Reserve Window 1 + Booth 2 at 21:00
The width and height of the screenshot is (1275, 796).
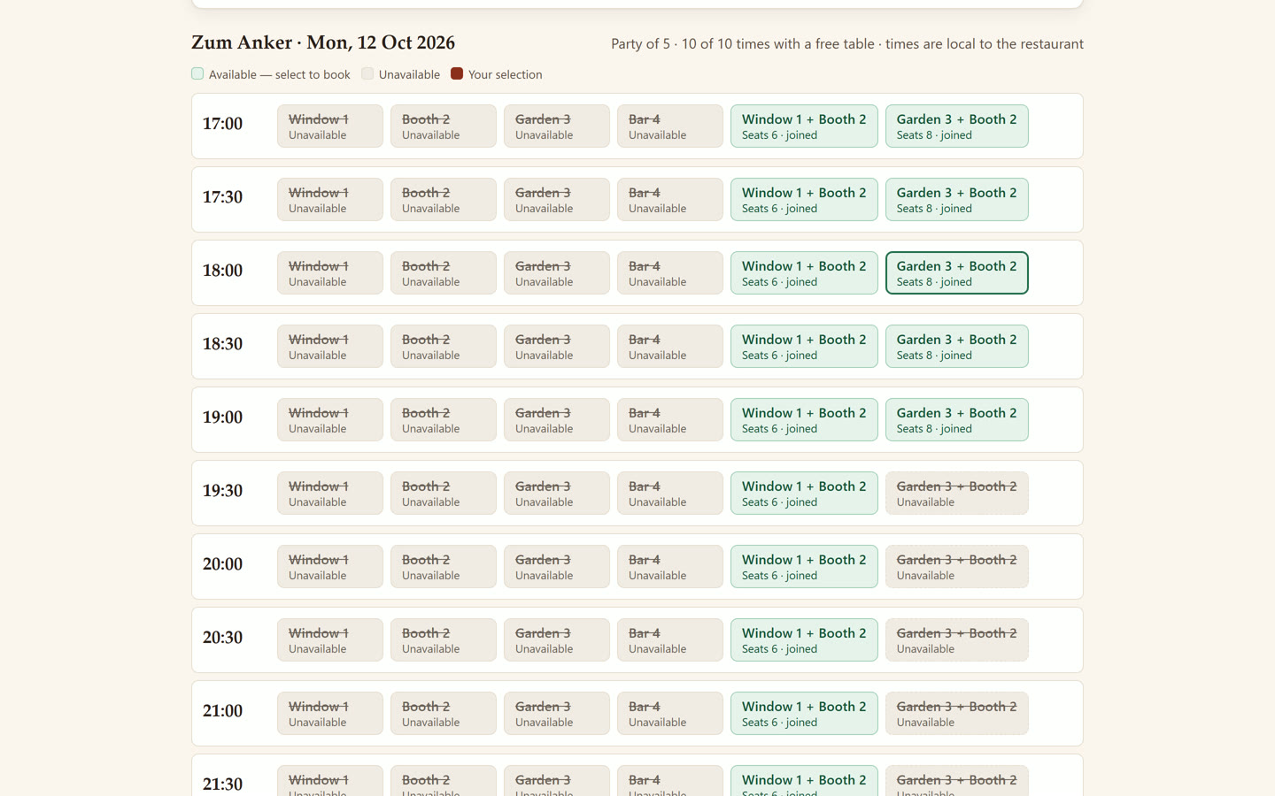pos(804,714)
